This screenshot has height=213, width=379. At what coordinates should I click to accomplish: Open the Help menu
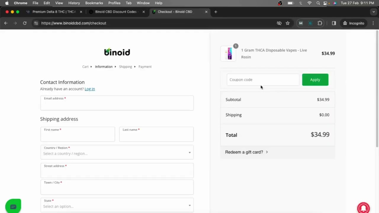coord(159,3)
